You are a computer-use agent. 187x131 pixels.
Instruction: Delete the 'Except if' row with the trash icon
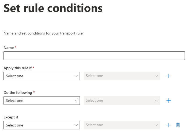(x=178, y=125)
